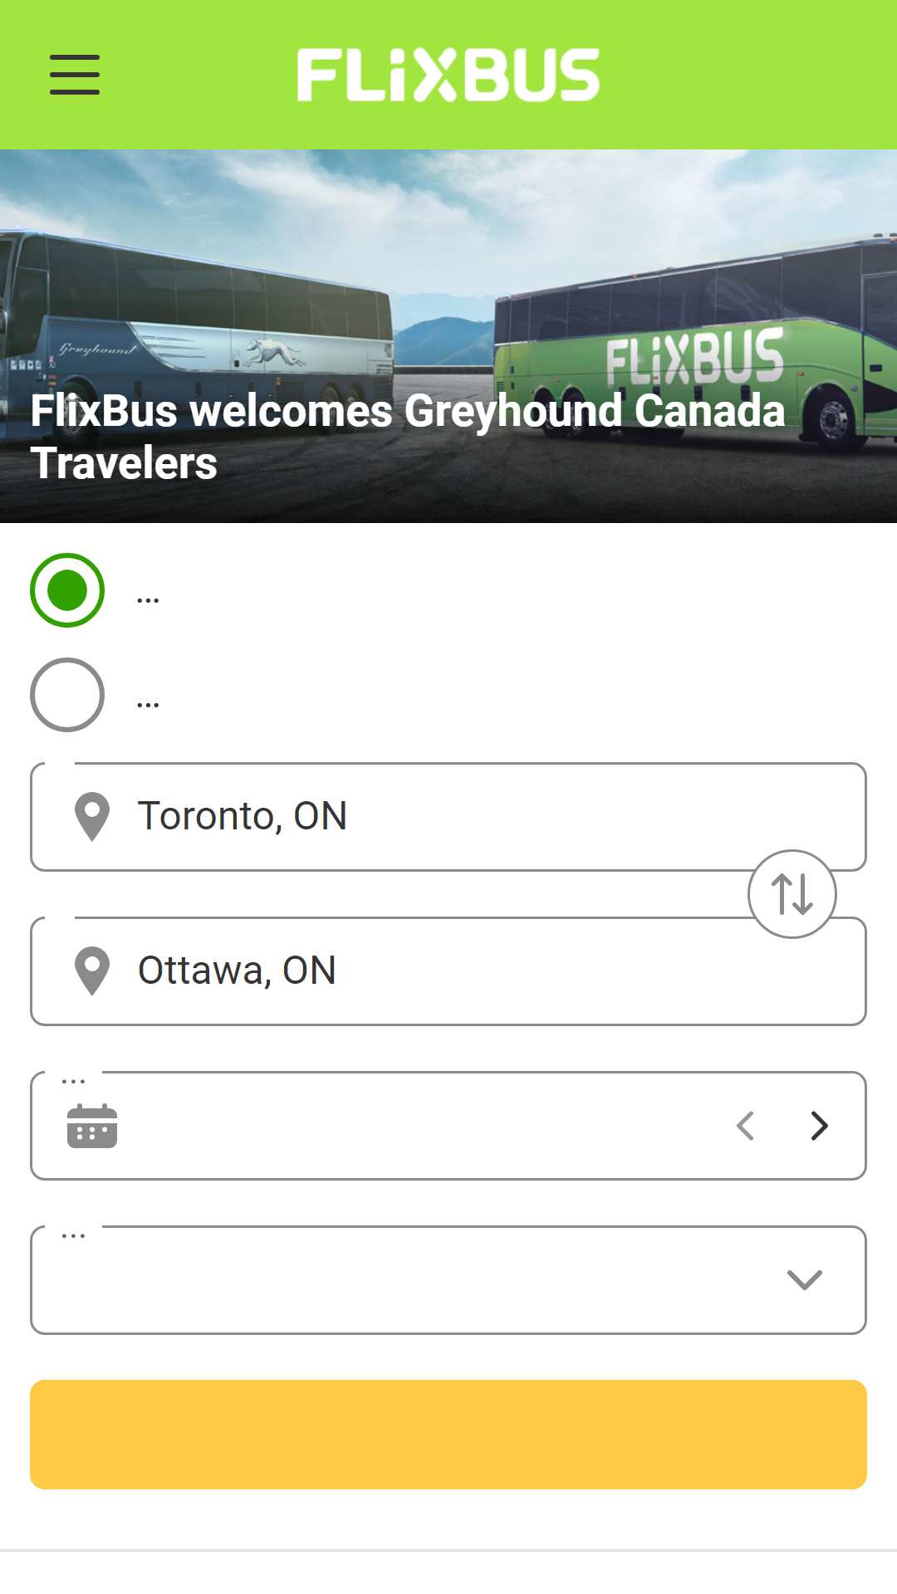The width and height of the screenshot is (897, 1594).
Task: Open the Greyhound Canada Travelers banner headline
Action: point(408,437)
